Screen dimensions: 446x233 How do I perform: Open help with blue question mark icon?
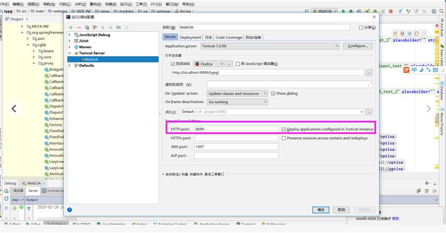click(x=70, y=210)
